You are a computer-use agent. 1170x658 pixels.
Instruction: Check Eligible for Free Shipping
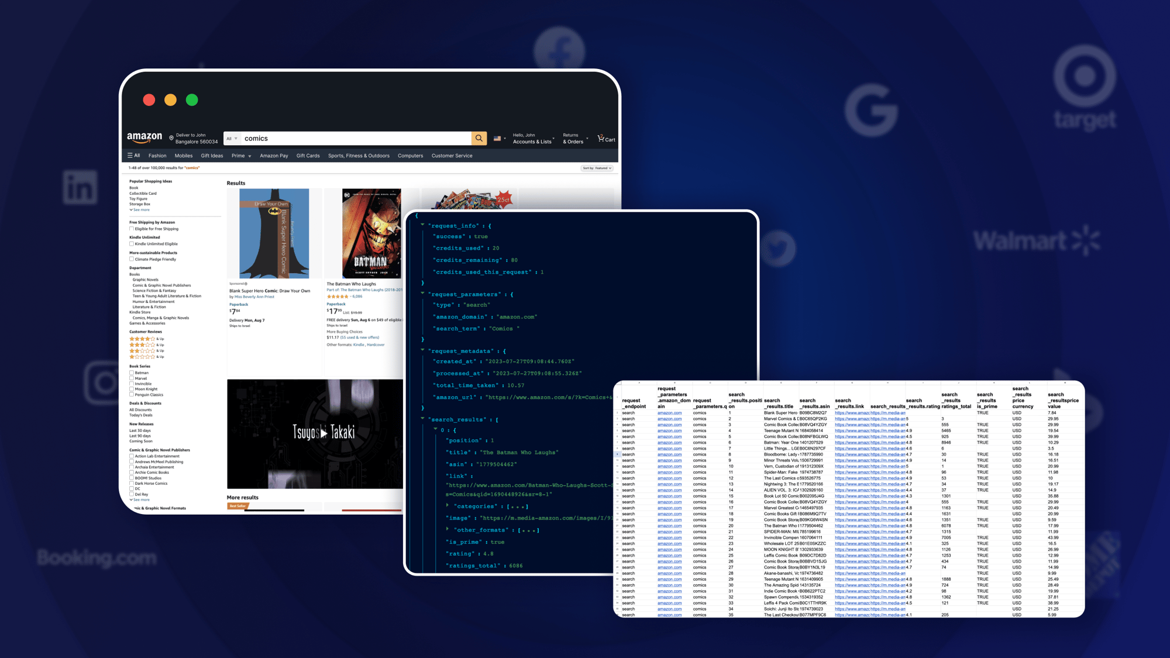tap(132, 229)
